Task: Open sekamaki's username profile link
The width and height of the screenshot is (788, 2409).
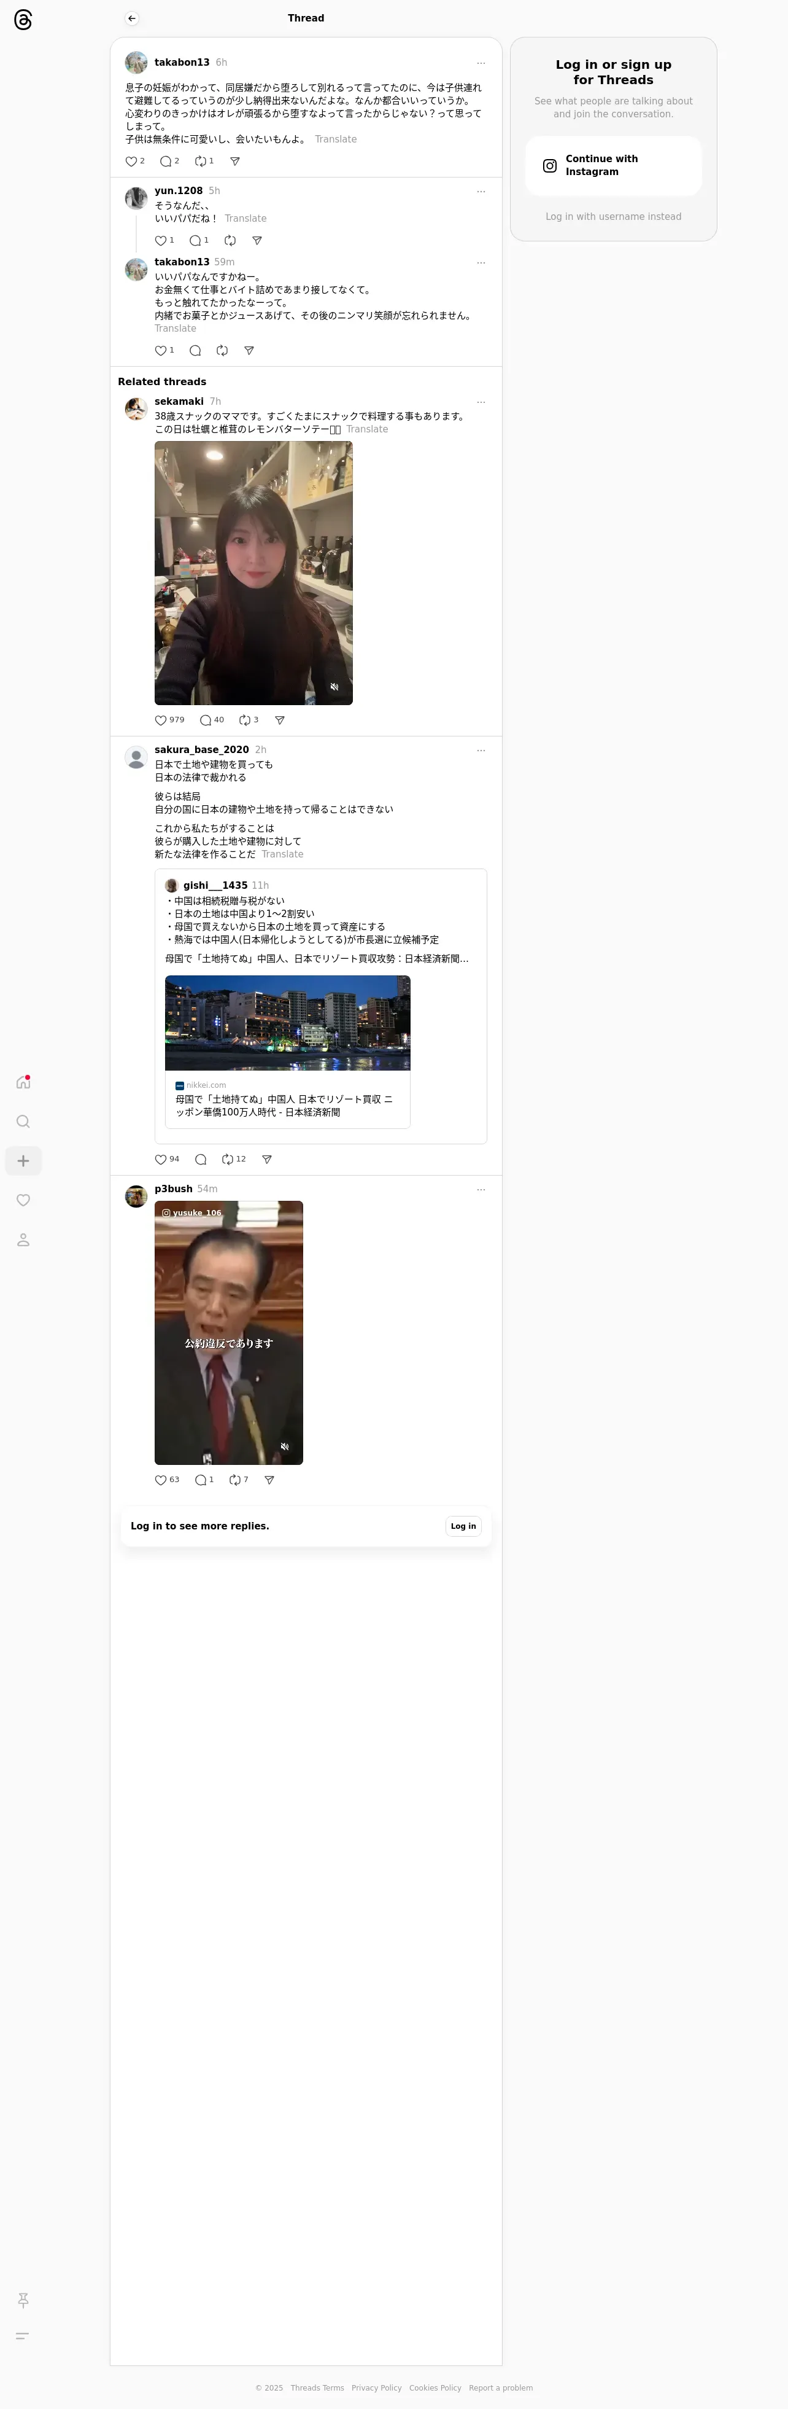Action: point(179,401)
